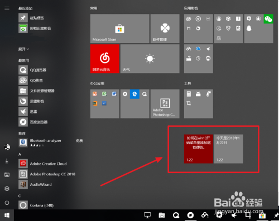The image size is (279, 221).
Task: Open the QQ penguin icon in the folder tile
Action: 249,28
